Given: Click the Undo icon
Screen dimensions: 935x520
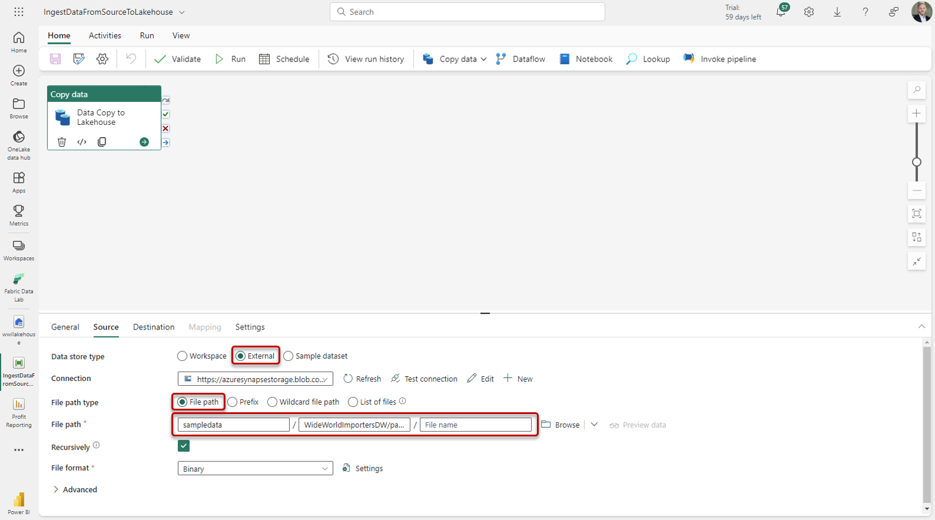Looking at the screenshot, I should (x=131, y=59).
